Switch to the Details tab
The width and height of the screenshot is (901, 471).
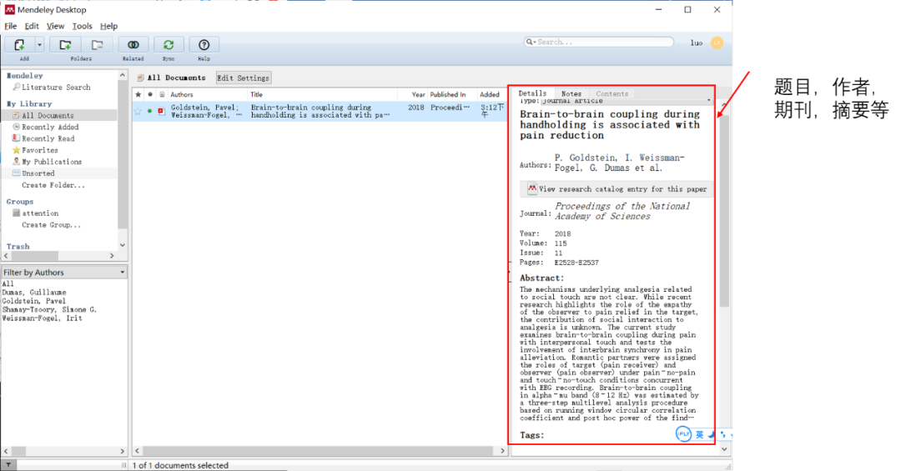click(x=532, y=93)
